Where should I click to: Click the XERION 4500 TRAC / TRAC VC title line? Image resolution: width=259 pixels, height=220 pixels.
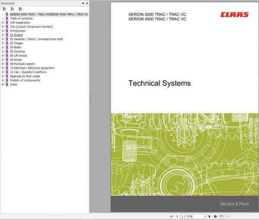[157, 19]
